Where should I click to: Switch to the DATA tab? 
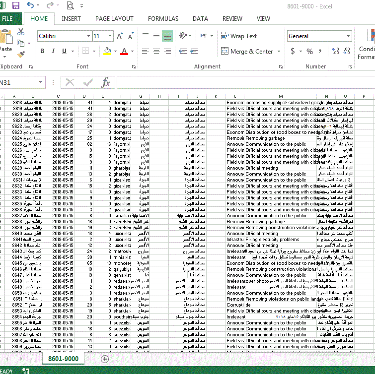coord(201,19)
